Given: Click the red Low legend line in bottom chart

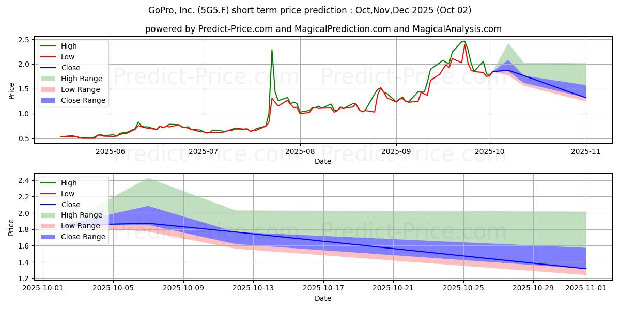Looking at the screenshot, I should click(x=50, y=194).
